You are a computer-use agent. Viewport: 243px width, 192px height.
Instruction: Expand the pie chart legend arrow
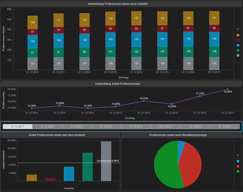point(238,155)
